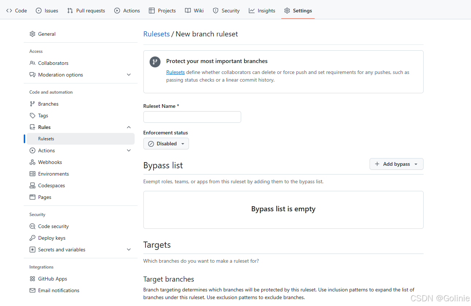The image size is (471, 306).
Task: Open General settings in the sidebar
Action: (81, 34)
